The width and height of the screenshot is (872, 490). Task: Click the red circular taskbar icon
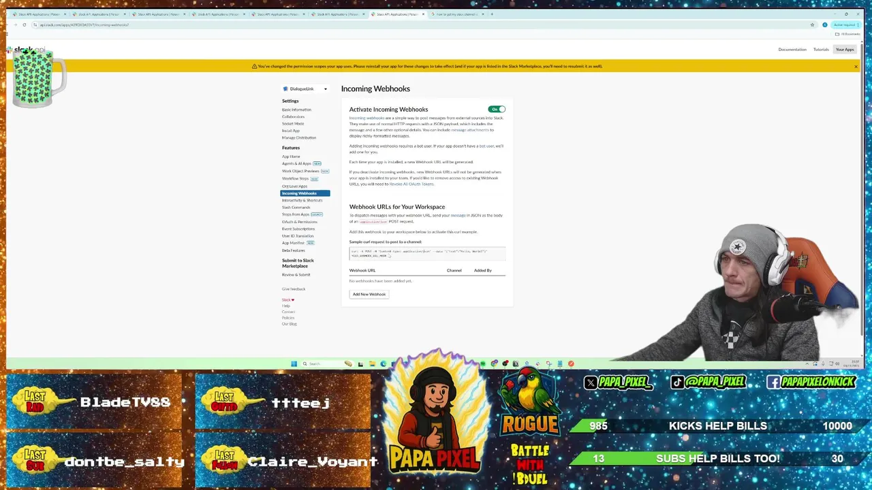[x=571, y=363]
